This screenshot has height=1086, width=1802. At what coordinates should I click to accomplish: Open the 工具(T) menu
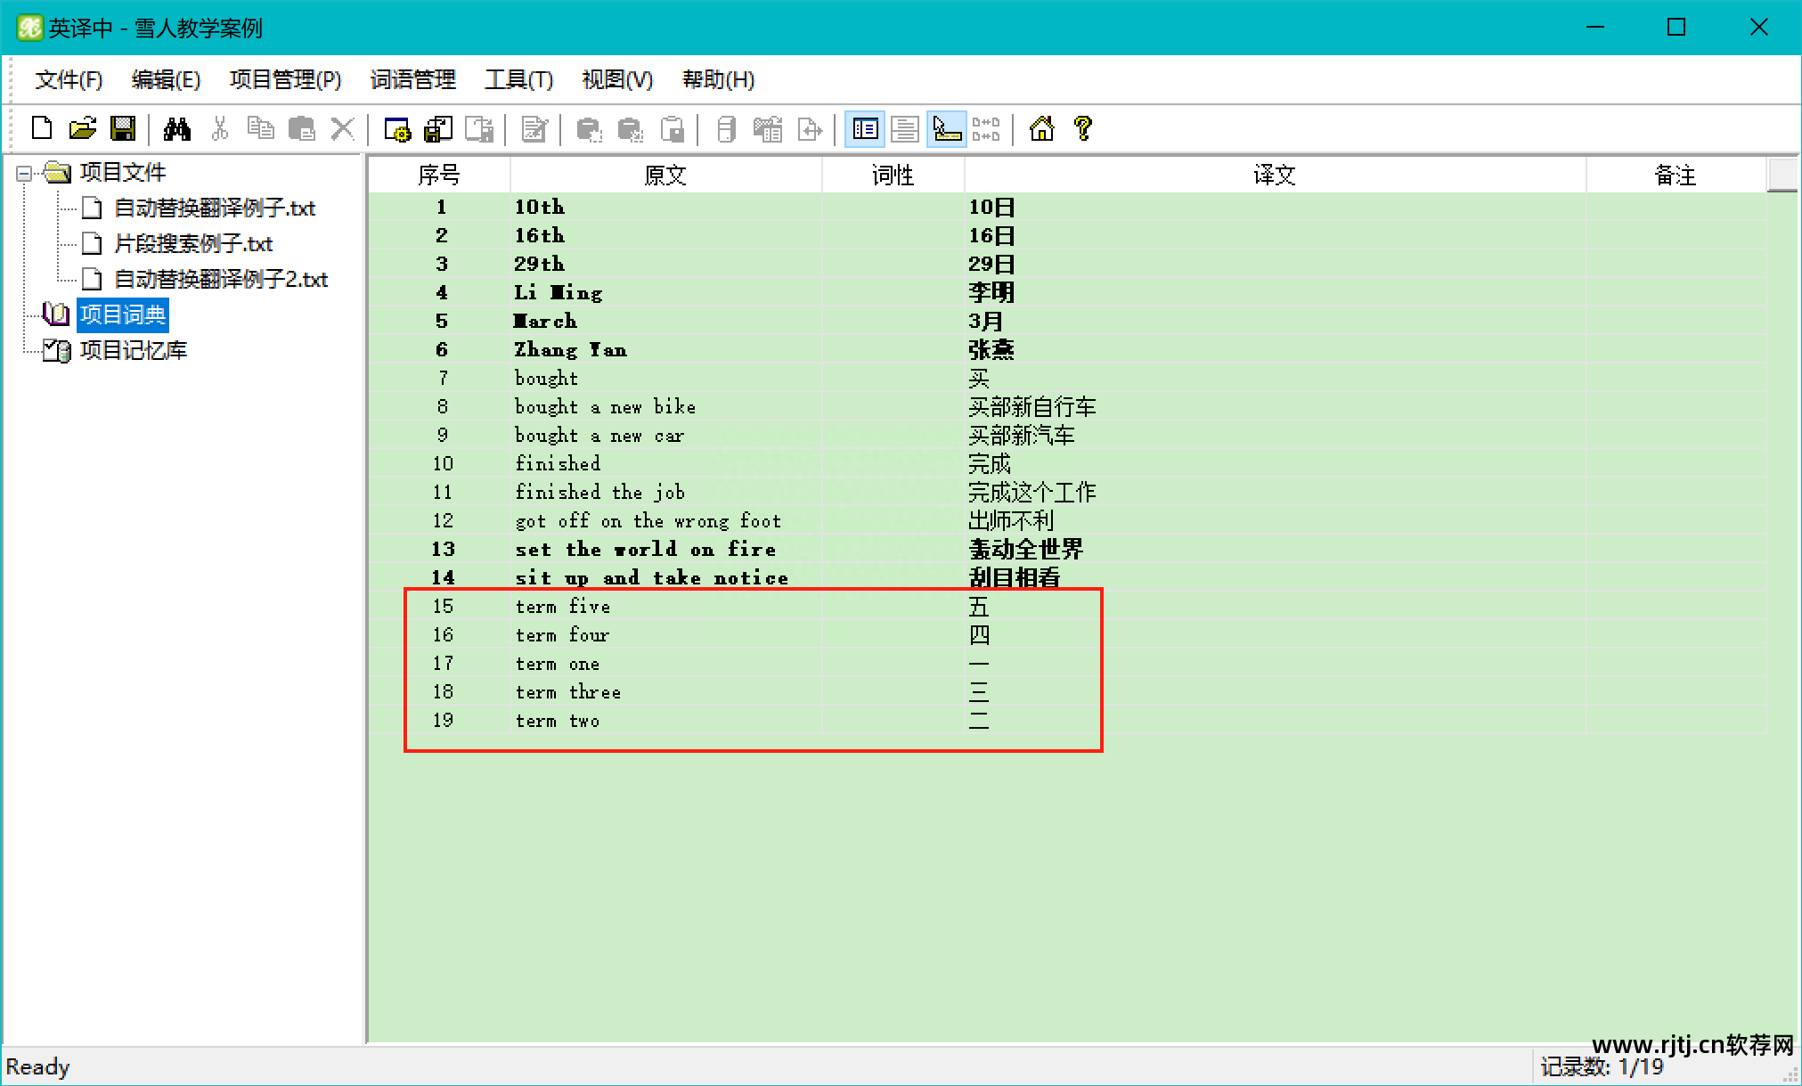tap(518, 80)
